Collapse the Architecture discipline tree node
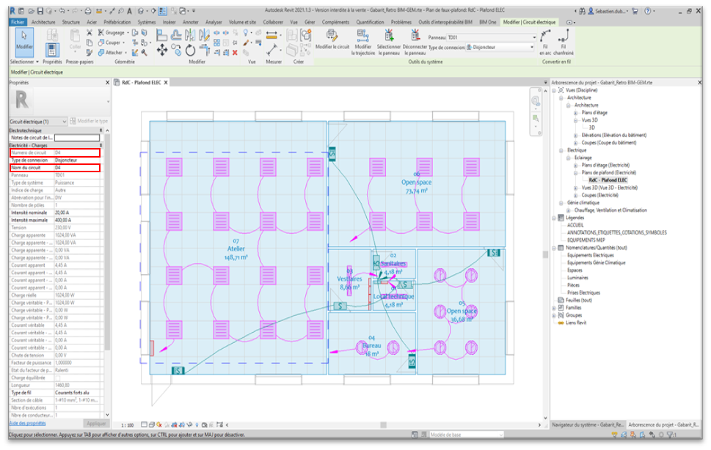 [562, 97]
